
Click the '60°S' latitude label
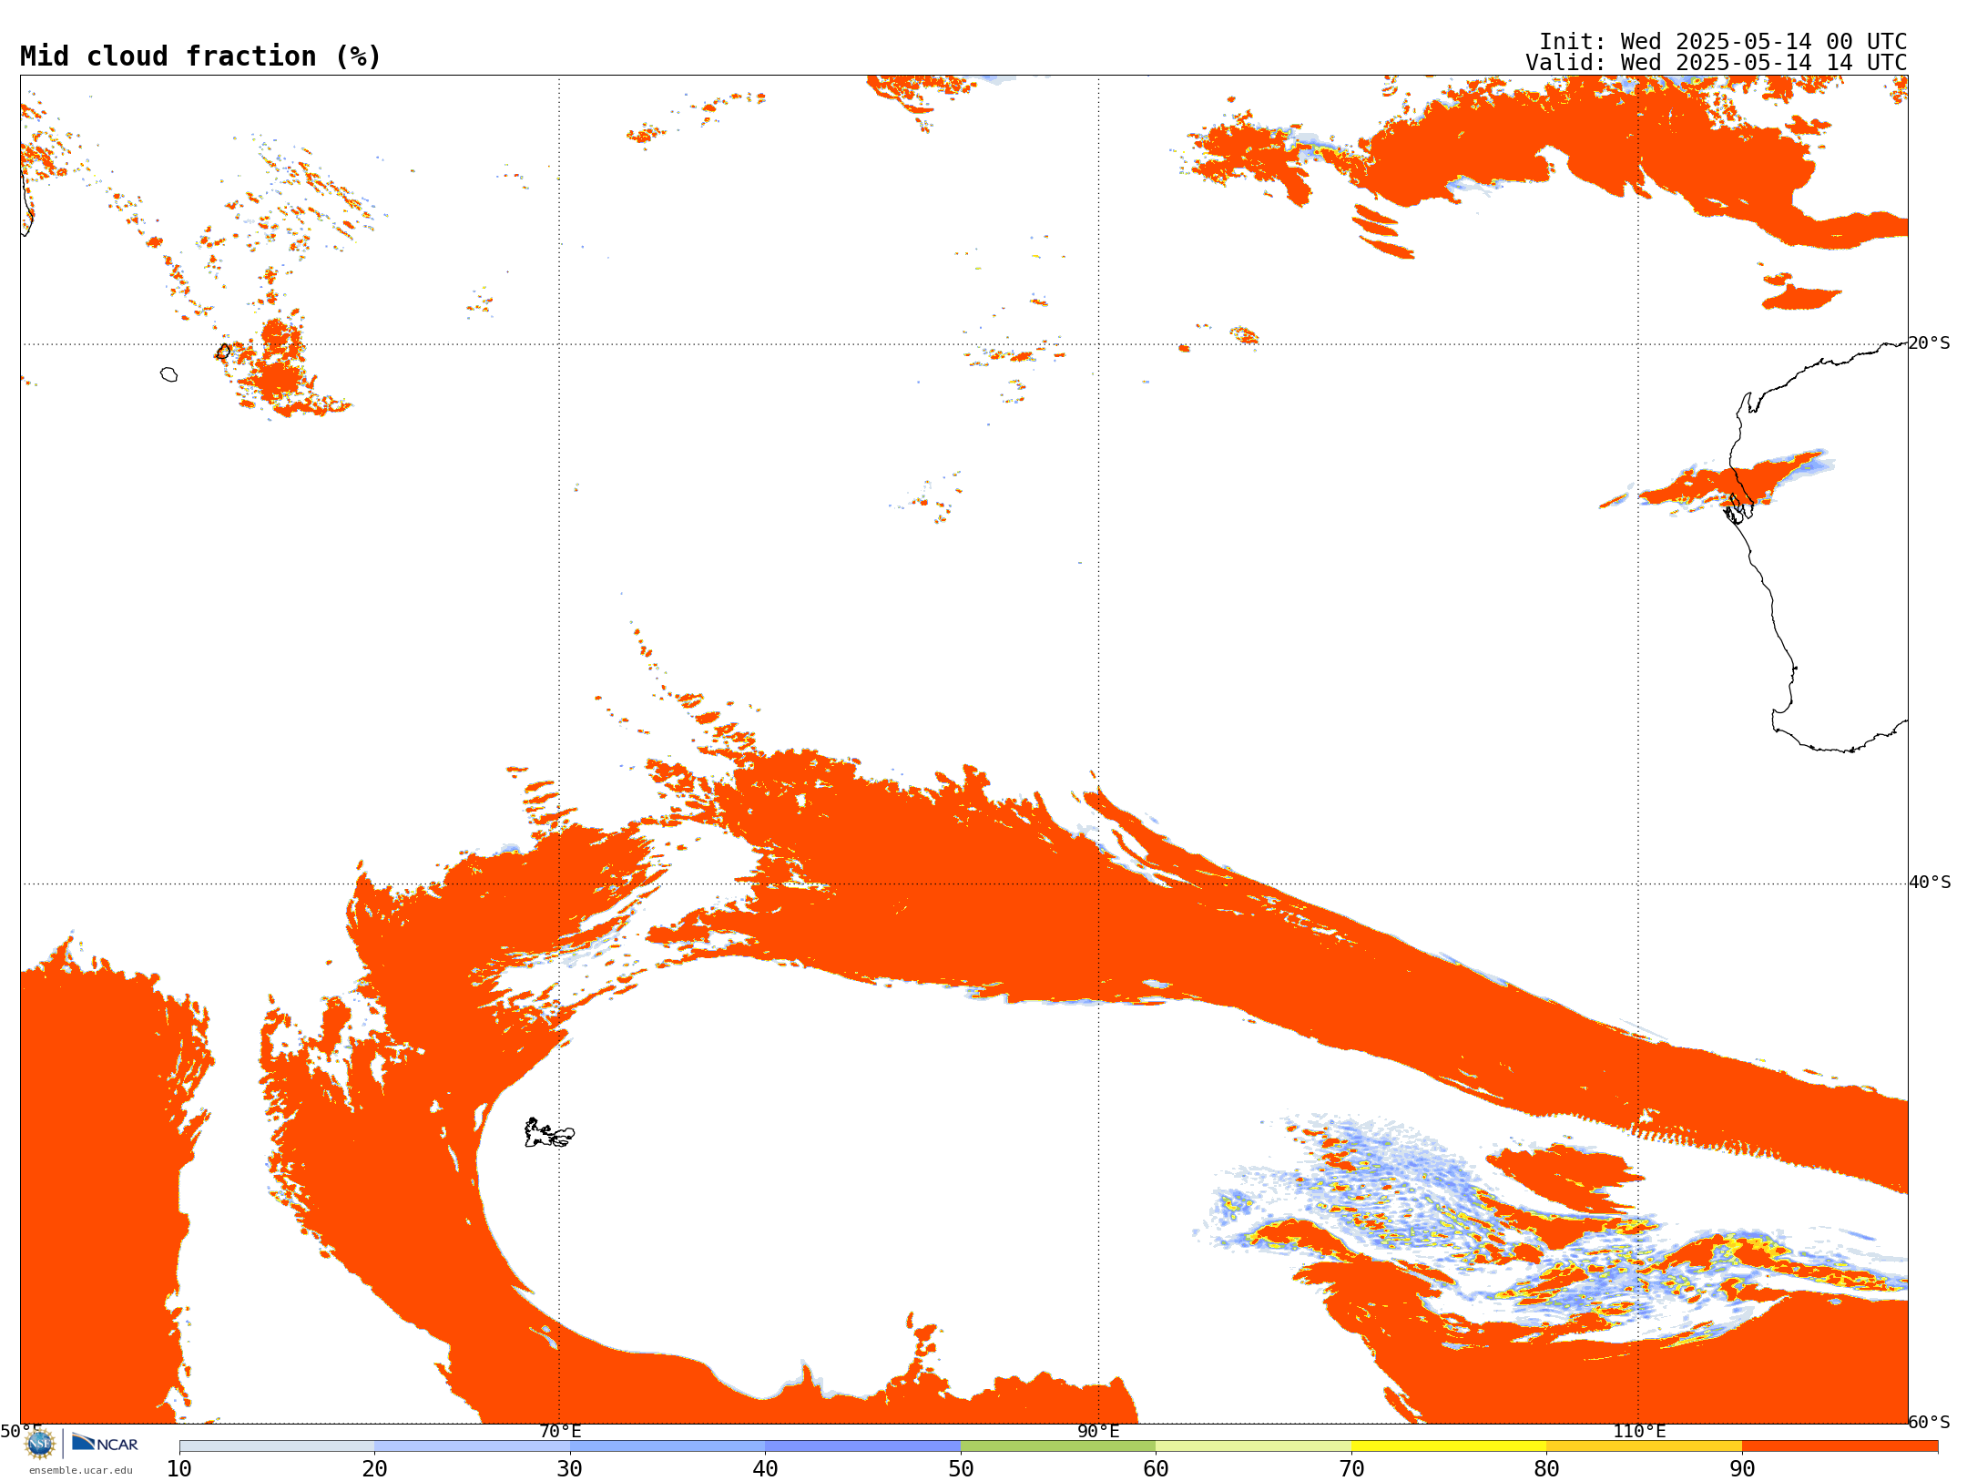(x=1930, y=1422)
